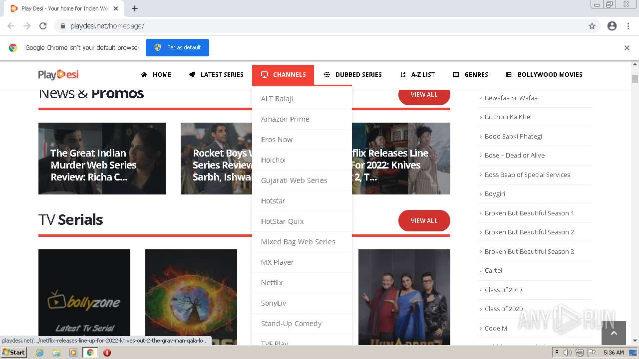Open Rocket Boys review card
Viewport: 639px width, 359px height.
click(216, 159)
